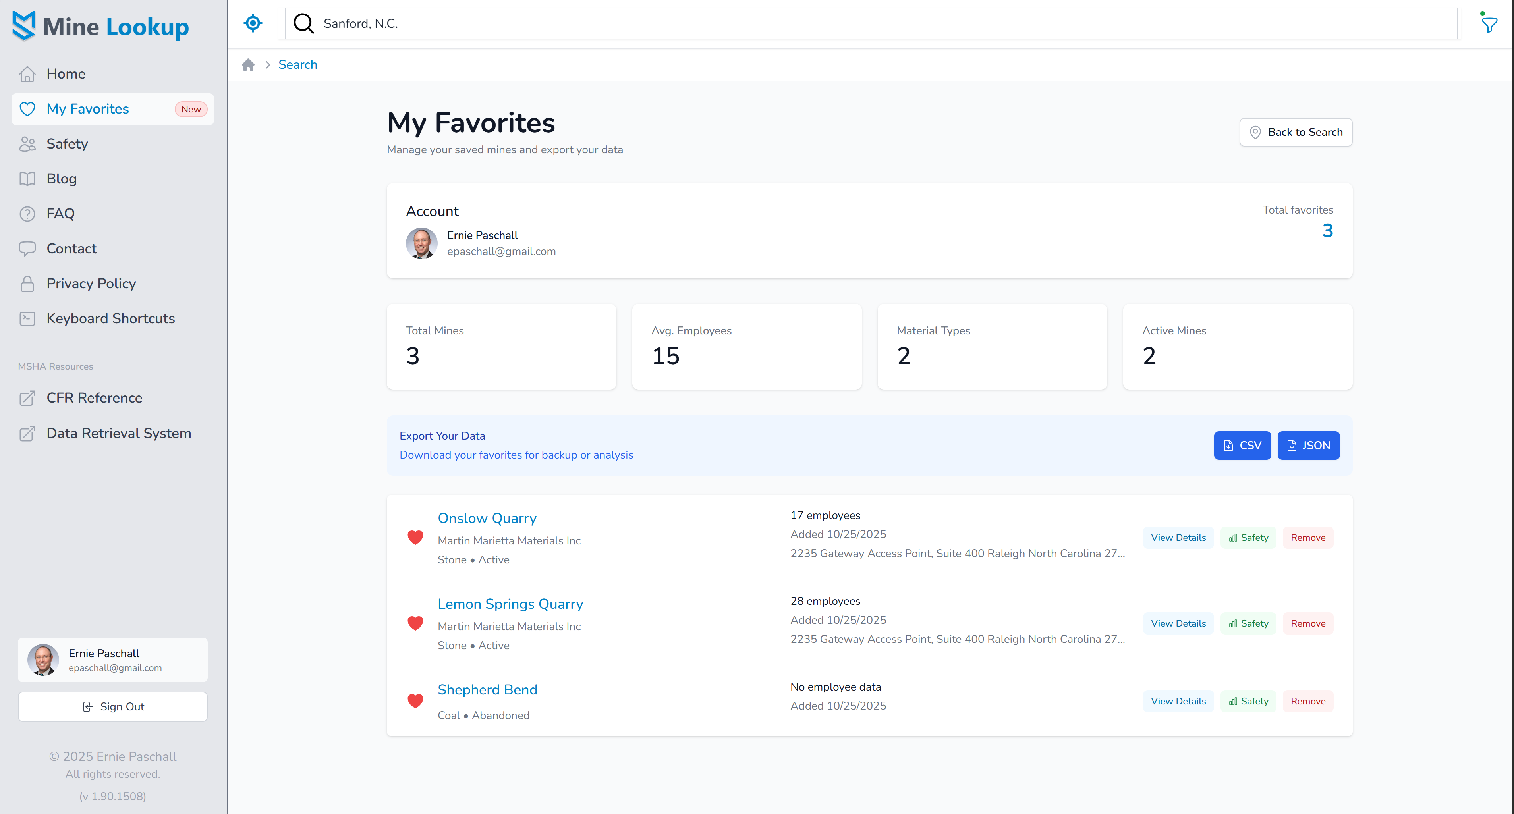The width and height of the screenshot is (1514, 814).
Task: Go to the Safety sidebar item
Action: [x=67, y=144]
